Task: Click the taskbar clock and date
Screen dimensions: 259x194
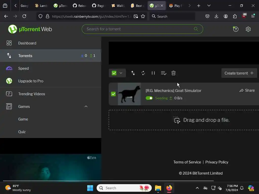Action: pyautogui.click(x=232, y=188)
